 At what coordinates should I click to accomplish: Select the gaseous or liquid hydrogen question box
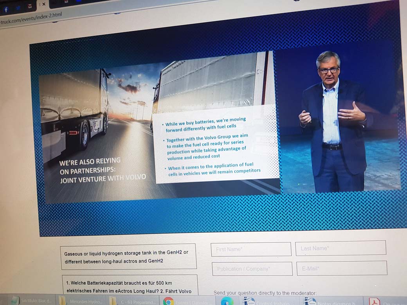[128, 257]
